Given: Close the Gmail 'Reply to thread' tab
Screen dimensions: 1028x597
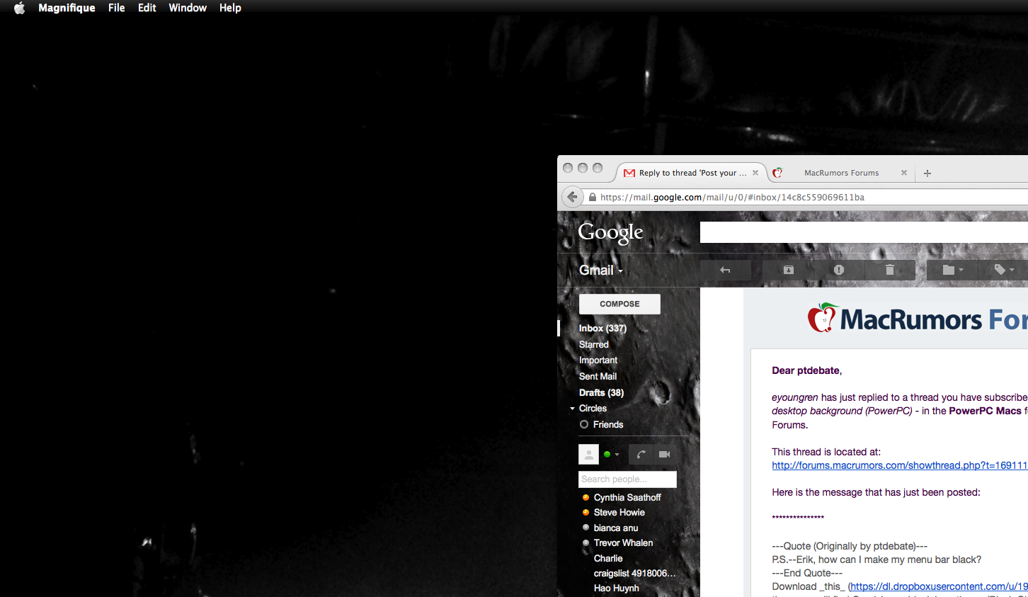Looking at the screenshot, I should (755, 173).
